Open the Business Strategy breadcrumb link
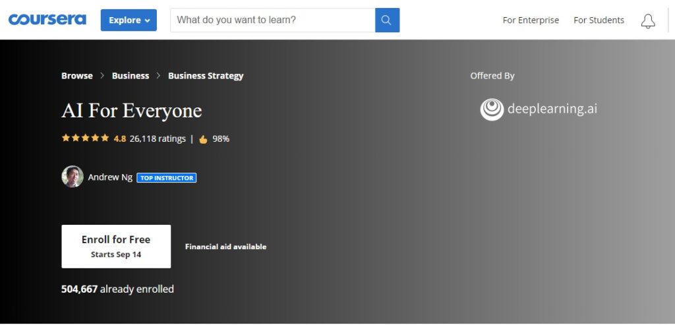The width and height of the screenshot is (675, 325). 206,76
